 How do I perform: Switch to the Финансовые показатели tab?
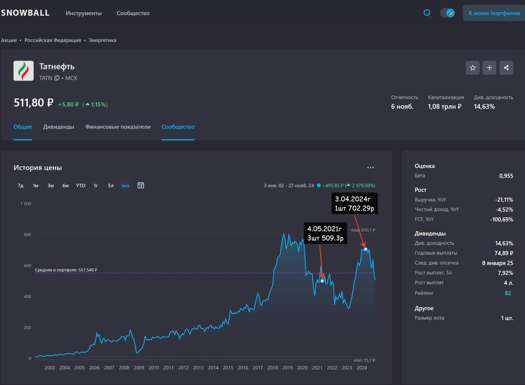tap(118, 127)
